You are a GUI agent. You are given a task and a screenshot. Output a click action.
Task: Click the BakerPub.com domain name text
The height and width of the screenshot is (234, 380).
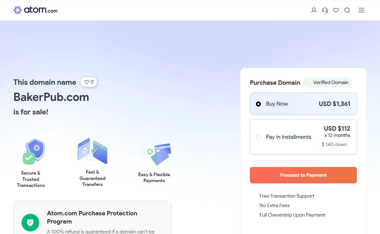51,97
